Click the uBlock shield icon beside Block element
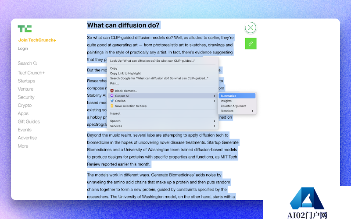Image resolution: width=351 pixels, height=219 pixels. point(112,91)
